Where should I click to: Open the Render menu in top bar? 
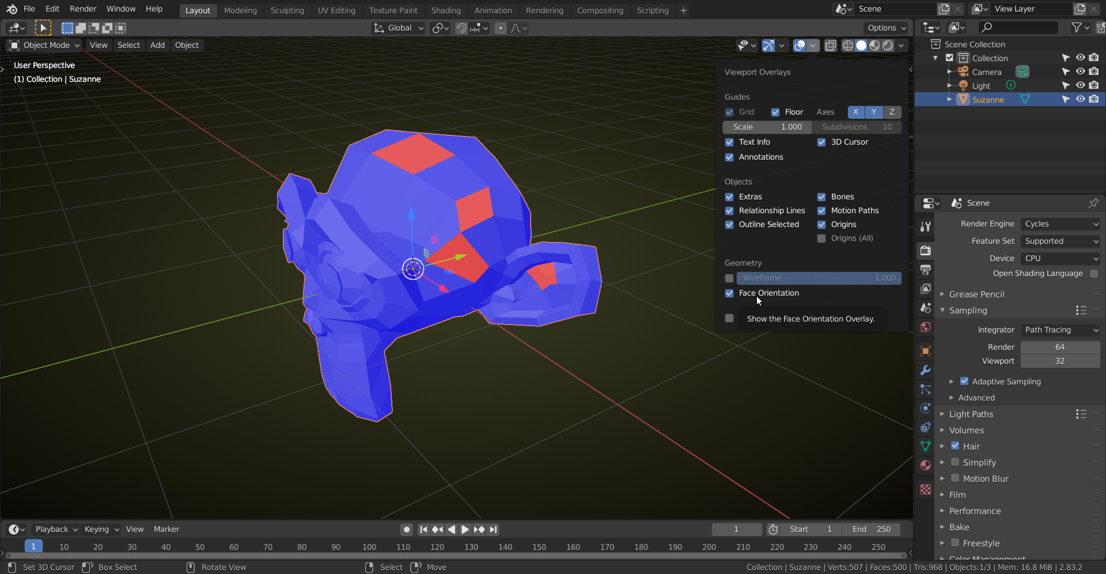[83, 9]
